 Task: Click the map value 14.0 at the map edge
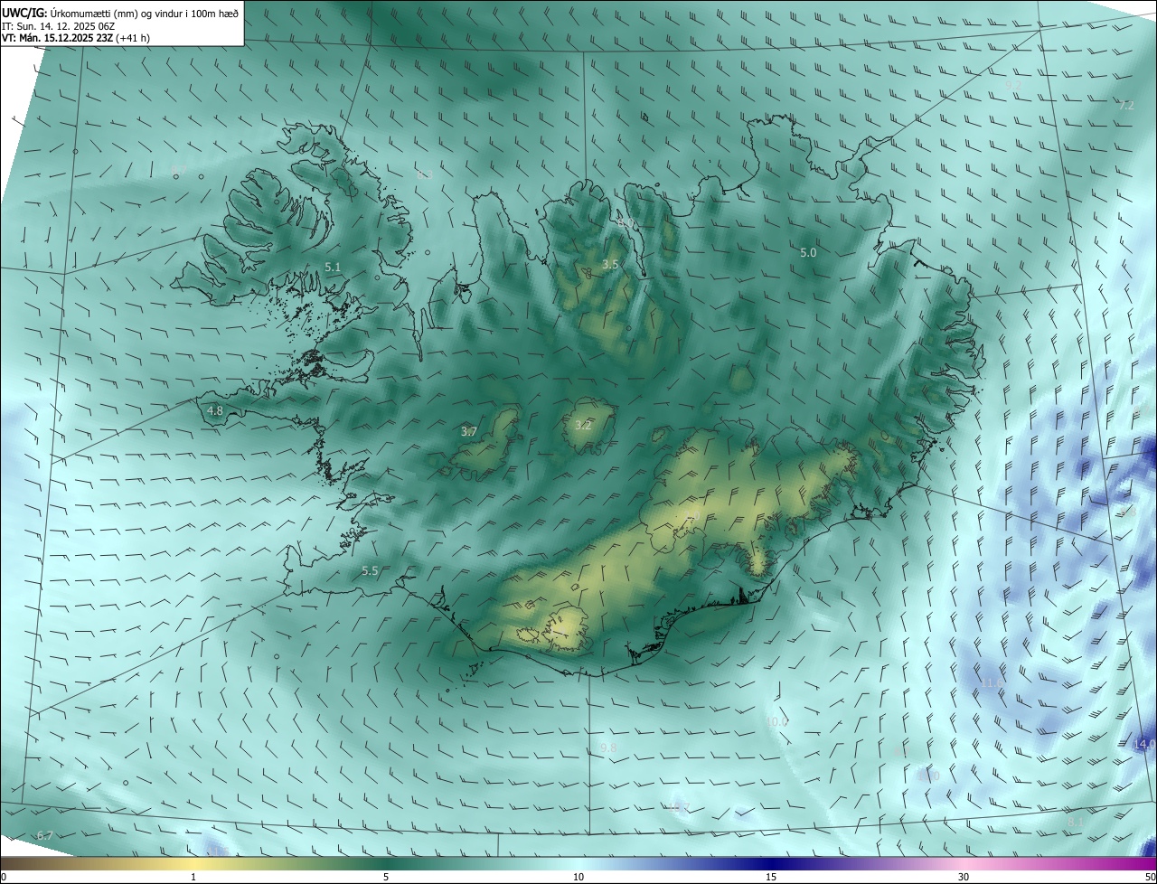[x=1144, y=745]
